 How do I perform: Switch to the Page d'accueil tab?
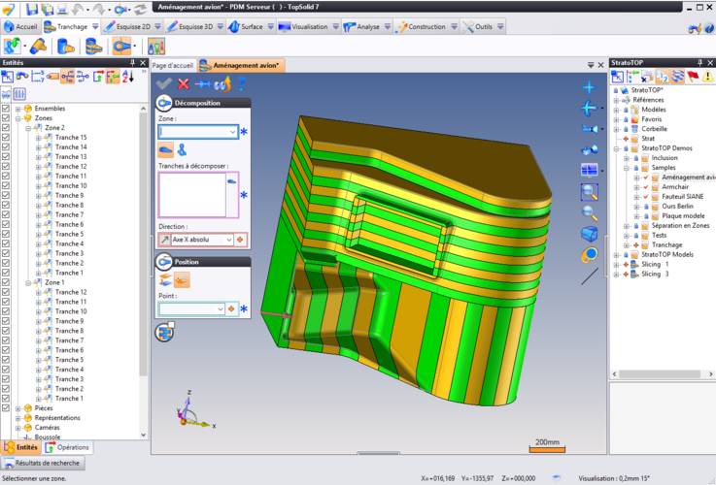point(173,65)
